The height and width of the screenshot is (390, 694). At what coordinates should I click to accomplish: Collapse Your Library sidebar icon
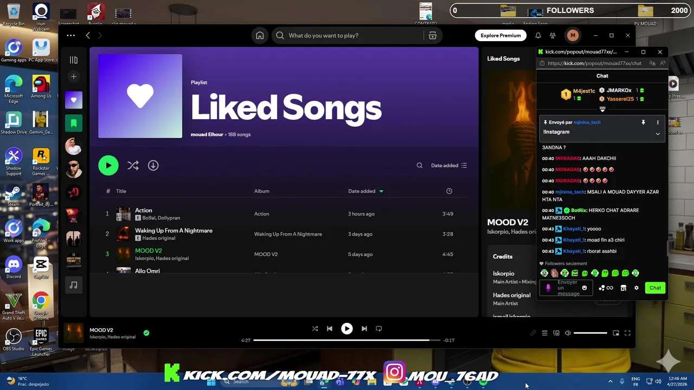(x=74, y=60)
